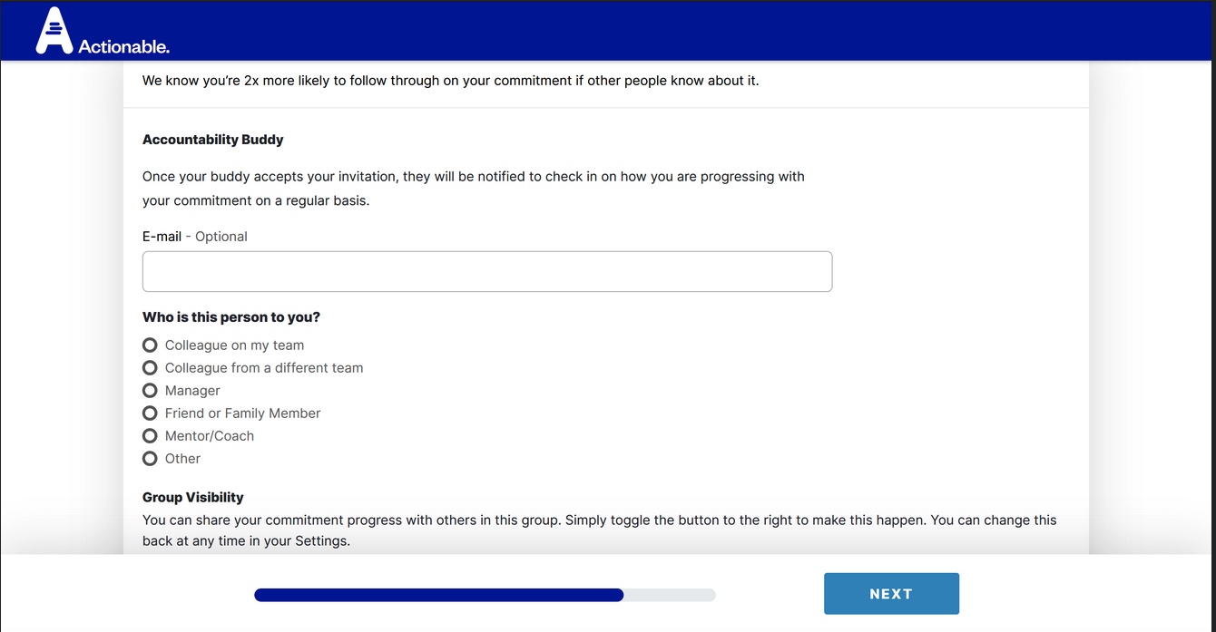This screenshot has width=1216, height=632.
Task: Choose 'Colleague from a different team' option
Action: pyautogui.click(x=151, y=368)
